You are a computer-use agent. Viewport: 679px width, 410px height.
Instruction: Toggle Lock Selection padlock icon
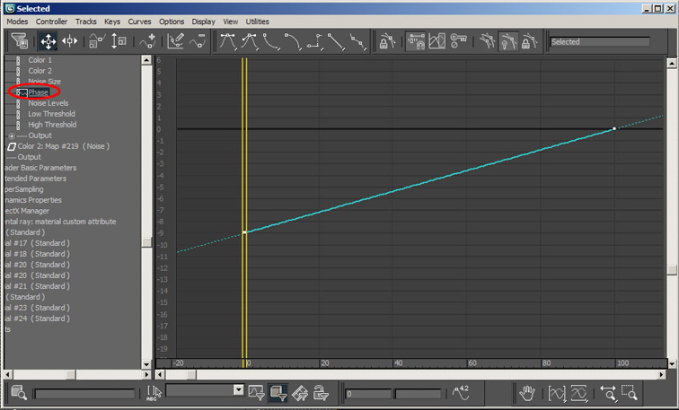tap(387, 41)
